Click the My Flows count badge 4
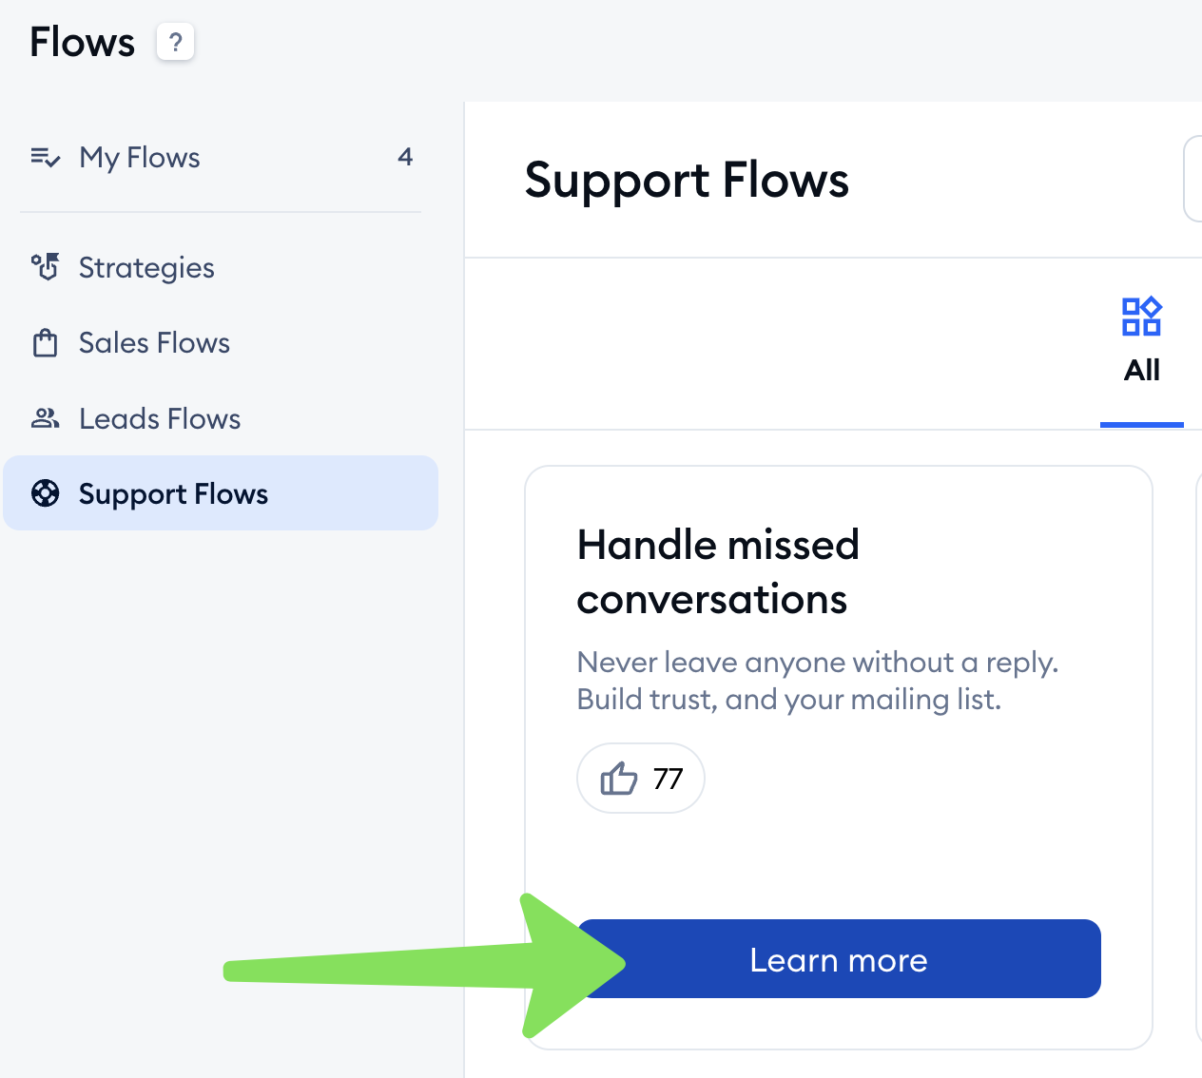 405,157
